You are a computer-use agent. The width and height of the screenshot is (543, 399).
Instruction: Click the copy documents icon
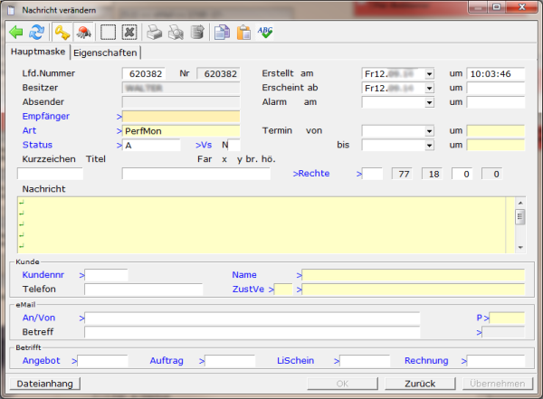[223, 33]
